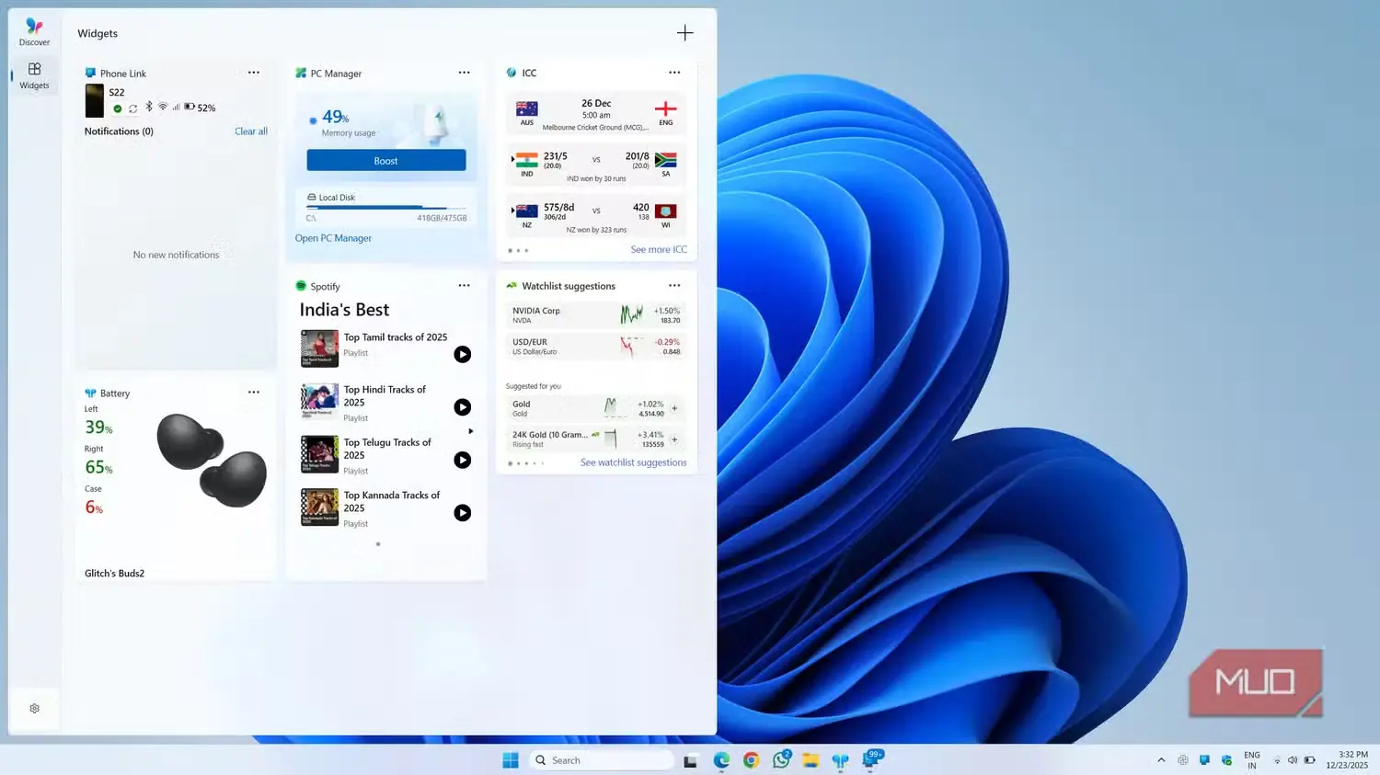Viewport: 1380px width, 775px height.
Task: Open Phone Link widget options menu
Action: [x=253, y=73]
